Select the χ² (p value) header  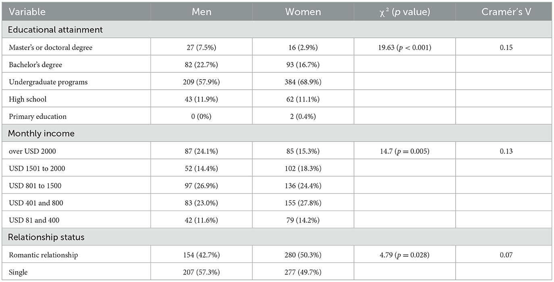coord(405,12)
